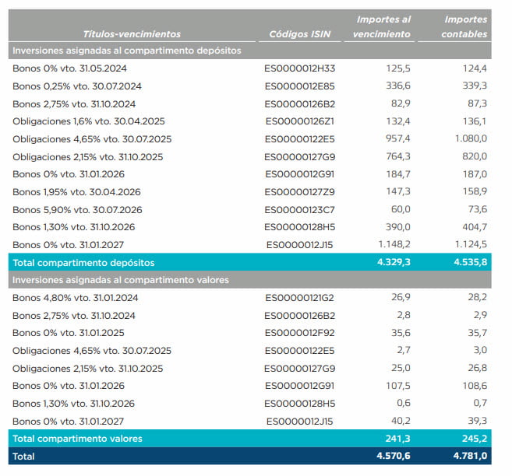The image size is (512, 476).
Task: Click the 1.148,2 maturity amount cell
Action: point(393,245)
